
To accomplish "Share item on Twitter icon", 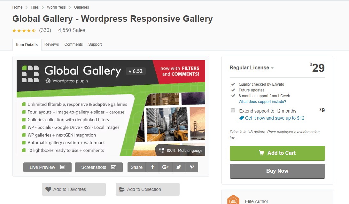I will [179, 167].
